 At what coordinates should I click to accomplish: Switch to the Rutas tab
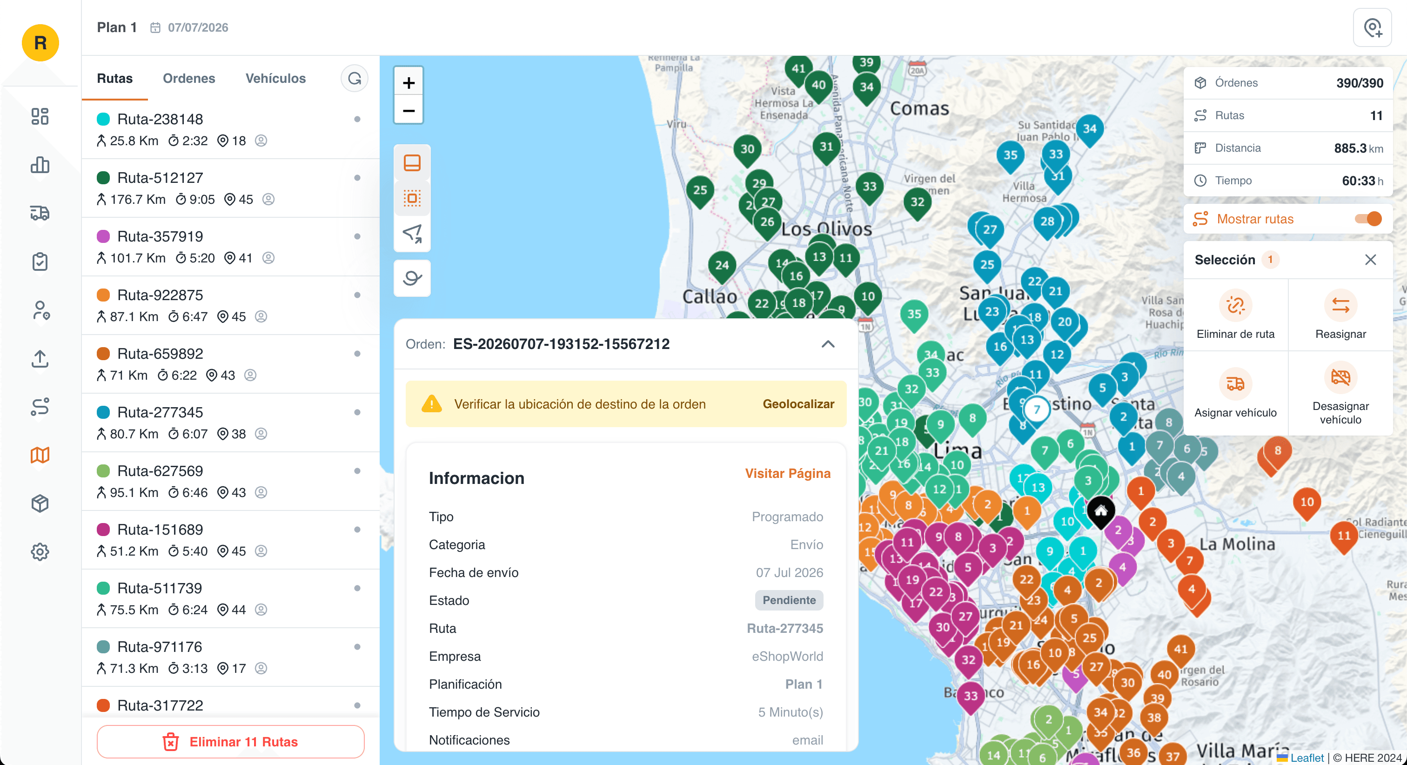pyautogui.click(x=115, y=78)
